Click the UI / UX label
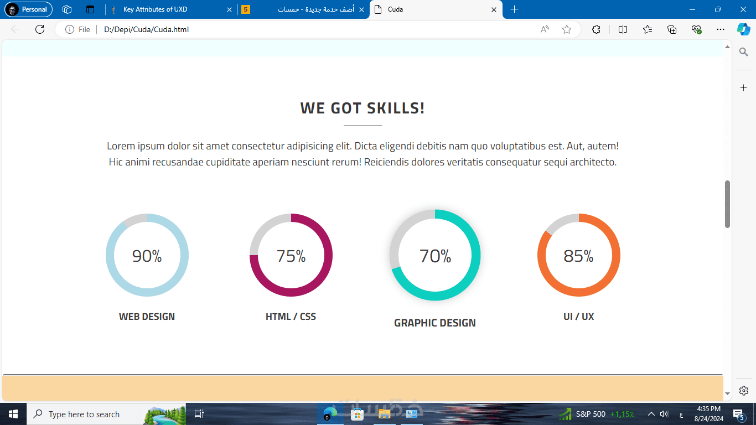 point(579,317)
